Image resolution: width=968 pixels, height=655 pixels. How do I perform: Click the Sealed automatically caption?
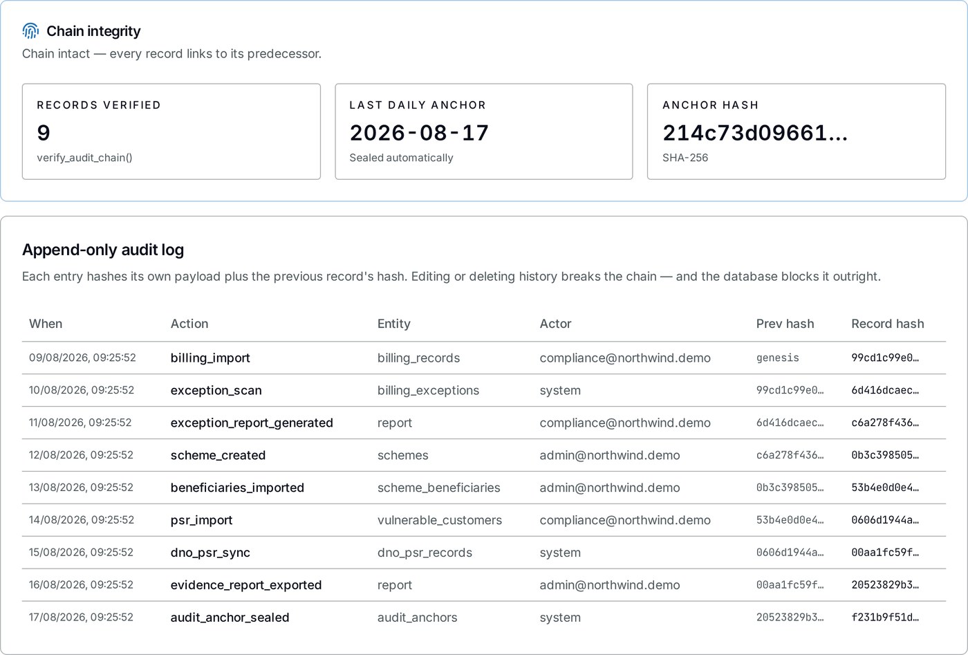(401, 158)
